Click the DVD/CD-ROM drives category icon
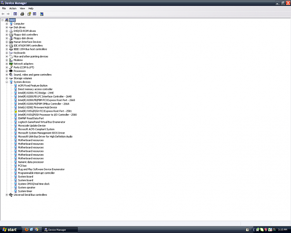Image resolution: width=291 pixels, height=233 pixels. tap(11, 31)
